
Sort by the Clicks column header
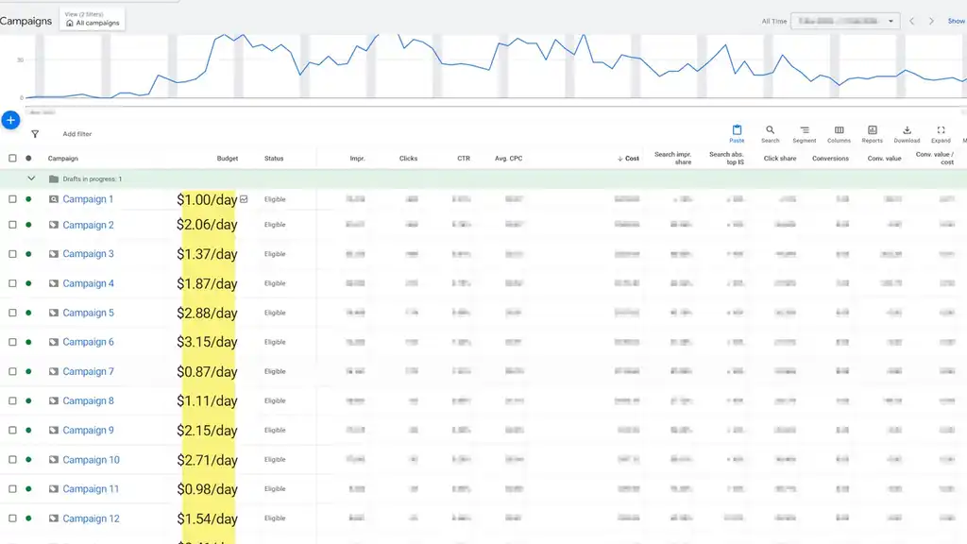tap(408, 159)
